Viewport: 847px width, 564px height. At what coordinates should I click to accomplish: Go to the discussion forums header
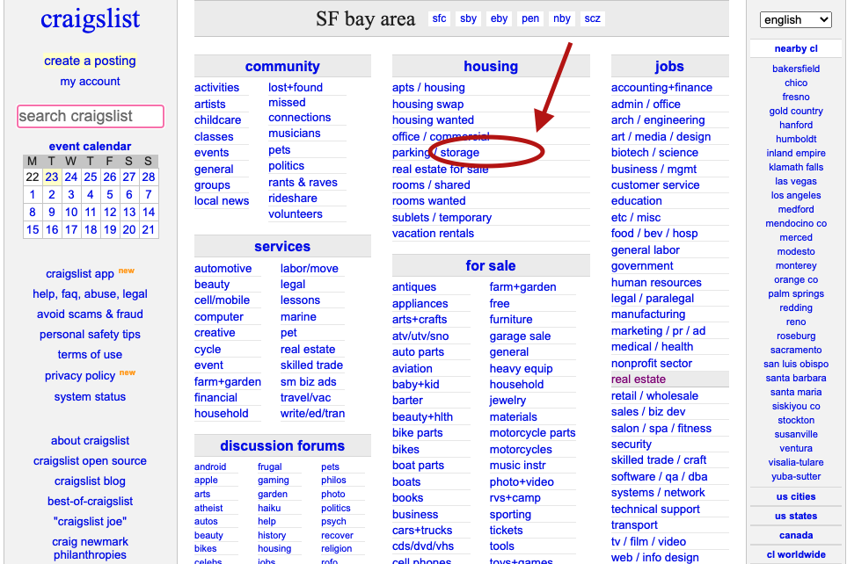(282, 445)
